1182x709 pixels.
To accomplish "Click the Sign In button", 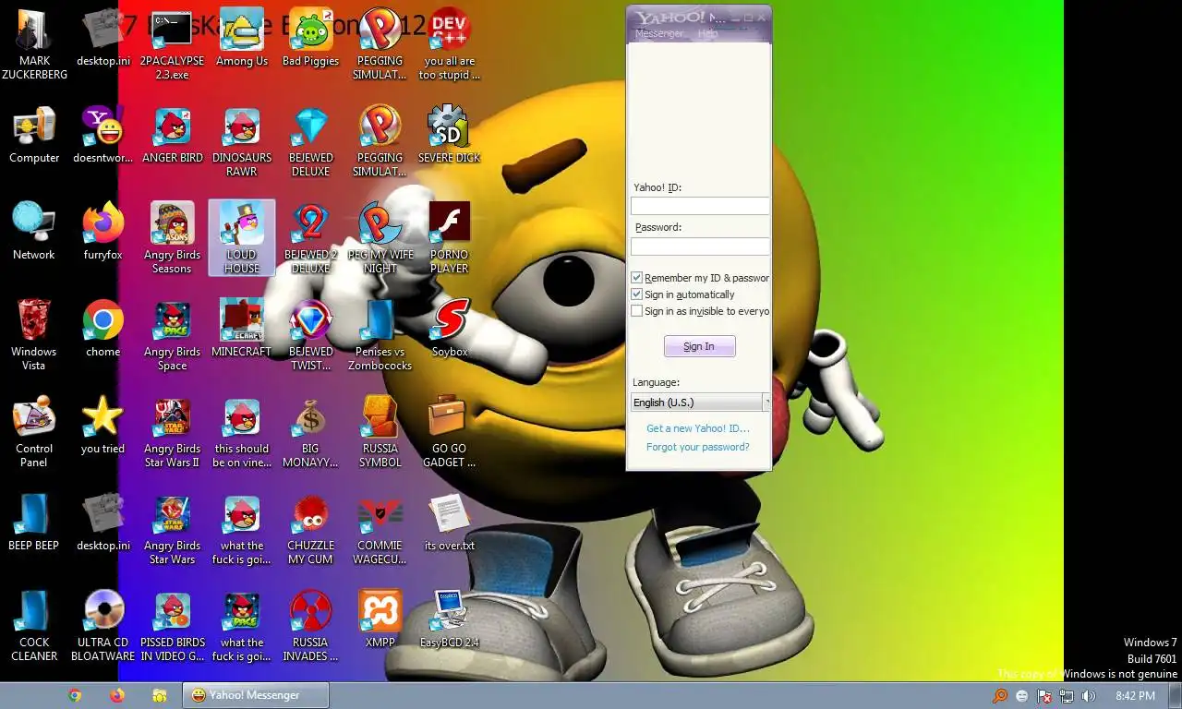I will [x=699, y=346].
